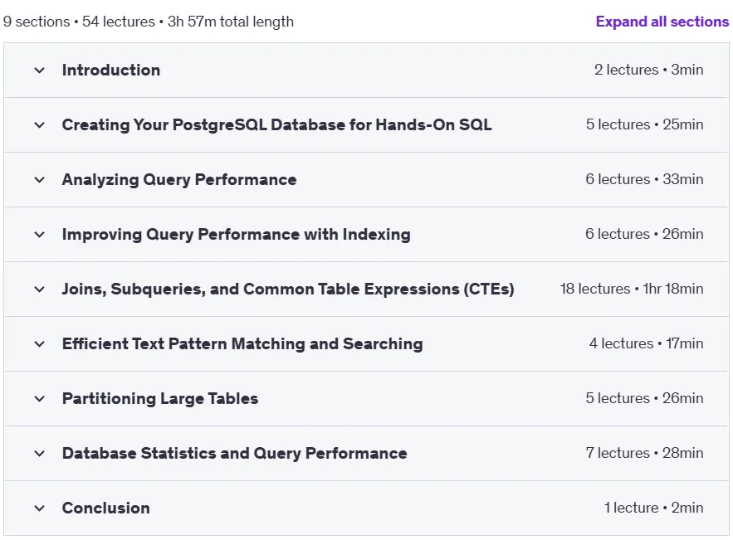Select the Conclusion section heading
The image size is (733, 540).
point(106,508)
